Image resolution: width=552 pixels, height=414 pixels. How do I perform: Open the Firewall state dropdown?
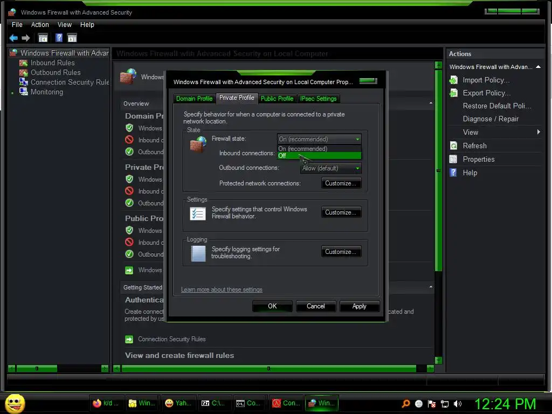(x=319, y=139)
